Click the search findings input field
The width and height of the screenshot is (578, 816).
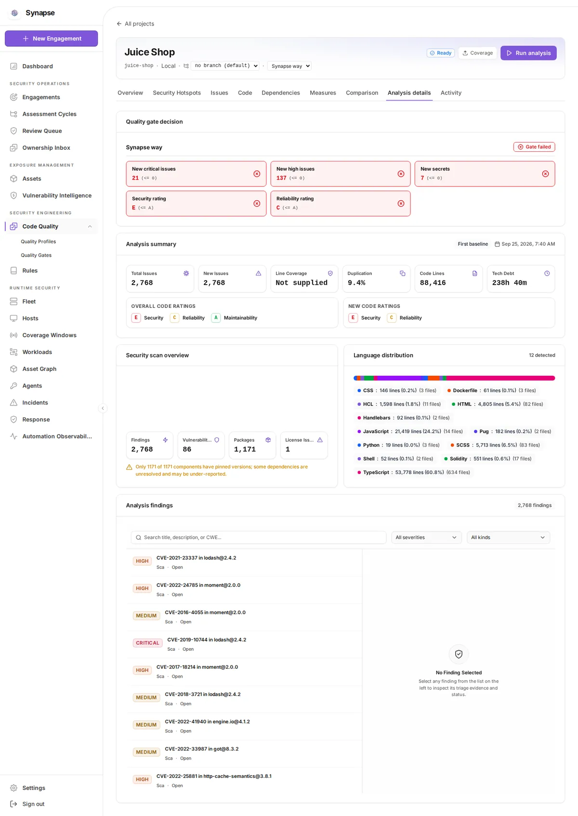click(259, 538)
